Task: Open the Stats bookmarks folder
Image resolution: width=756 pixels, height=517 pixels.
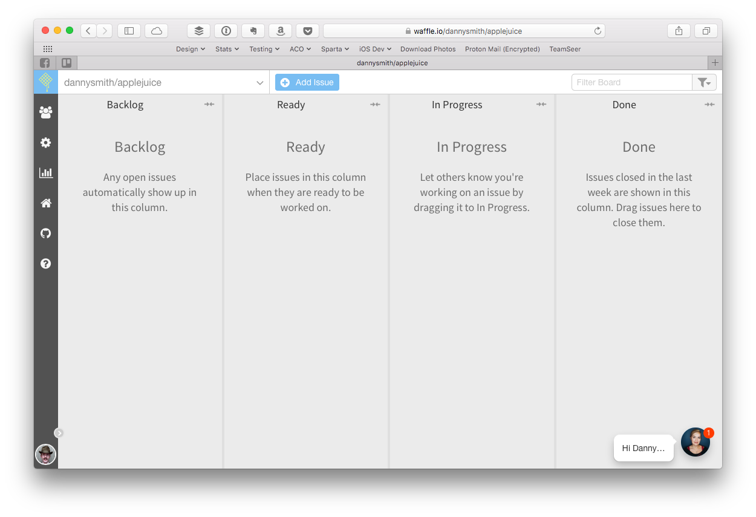Action: (227, 49)
